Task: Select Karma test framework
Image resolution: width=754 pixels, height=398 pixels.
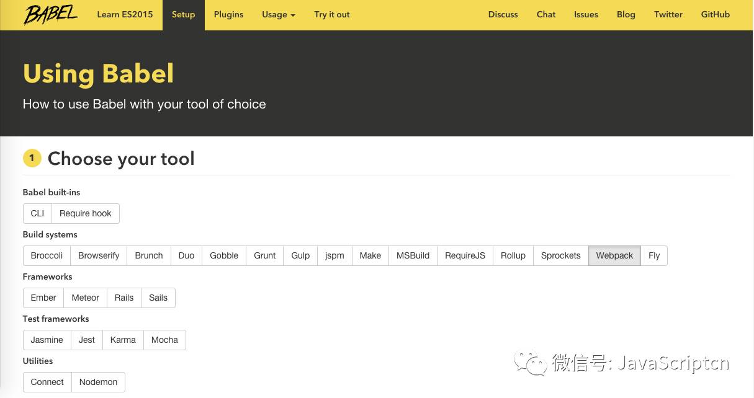Action: click(123, 340)
